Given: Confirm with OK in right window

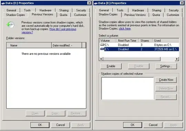Looking at the screenshot, I should pyautogui.click(x=133, y=125).
